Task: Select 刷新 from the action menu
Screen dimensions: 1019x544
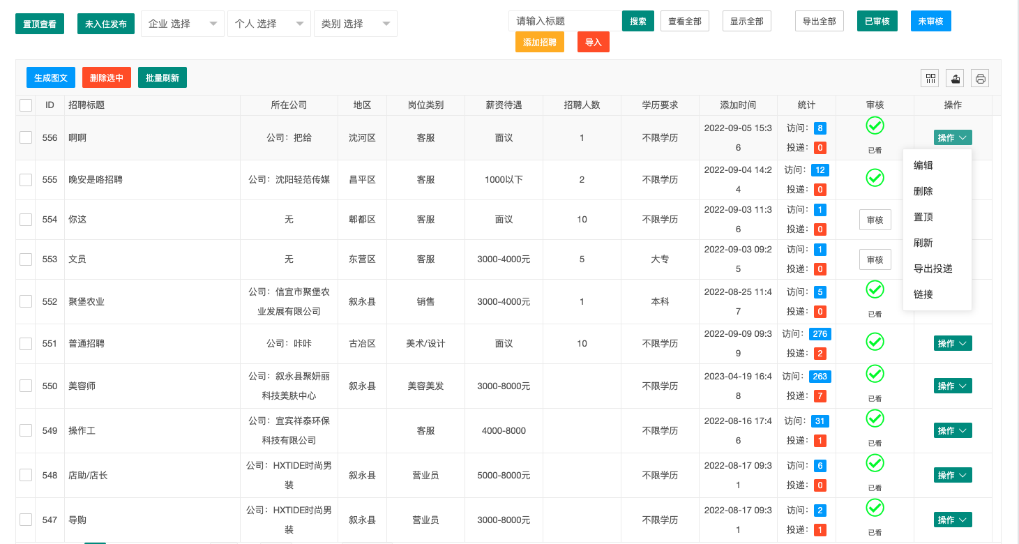Action: click(x=937, y=243)
